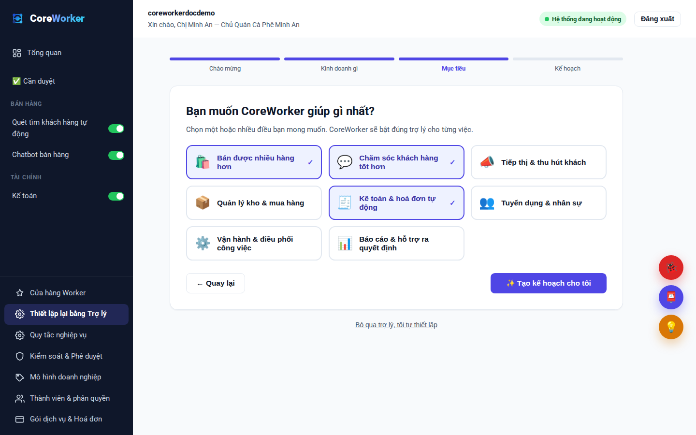The height and width of the screenshot is (435, 696).
Task: Click the receipt icon for Kế toán & hoá đơn
Action: (345, 203)
